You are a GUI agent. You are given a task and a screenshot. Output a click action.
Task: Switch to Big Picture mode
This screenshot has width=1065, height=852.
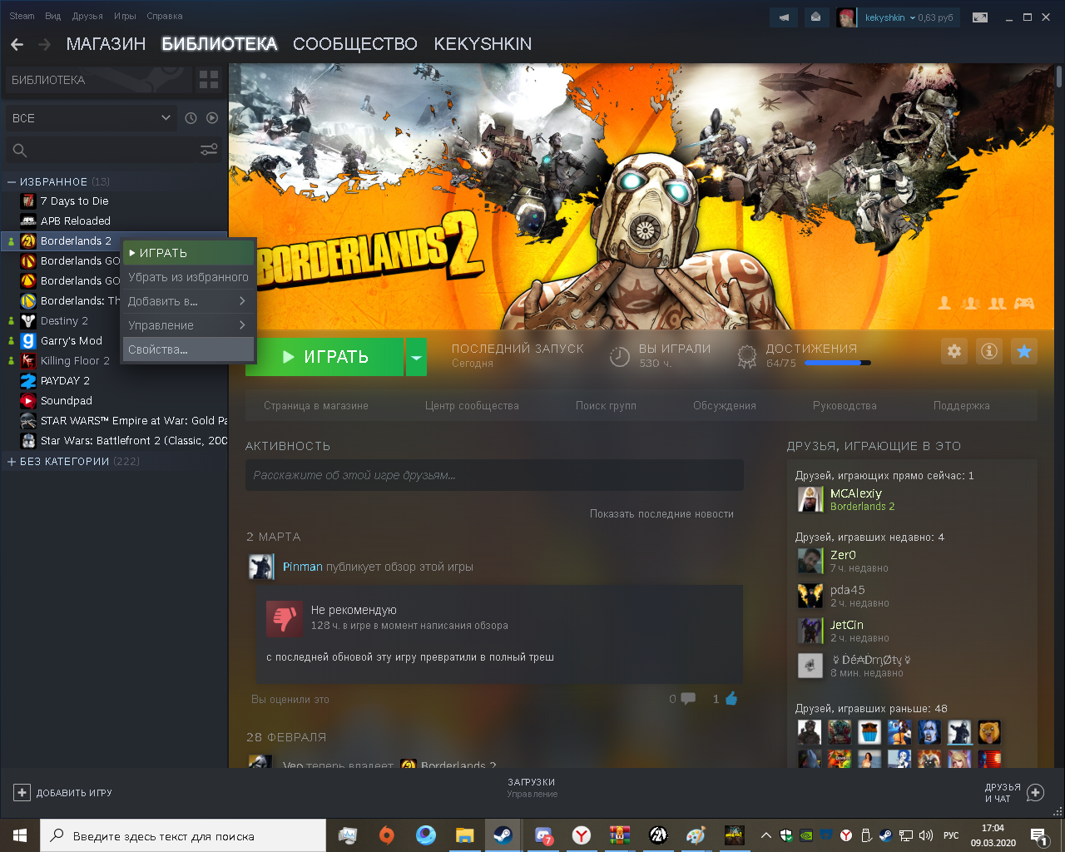(x=980, y=17)
